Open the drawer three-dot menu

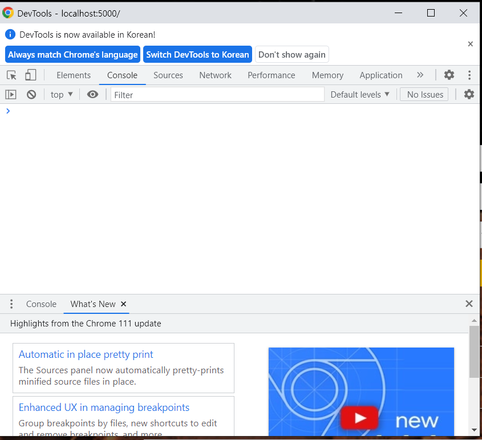[x=11, y=304]
